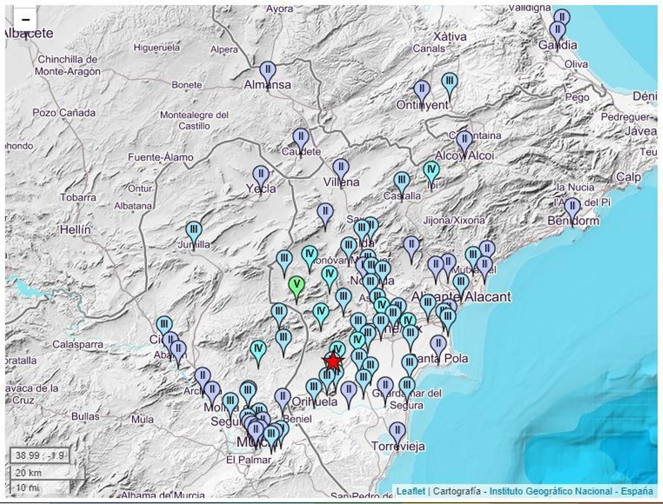Select the III marker at Molina de Segura
The image size is (663, 504).
click(x=230, y=406)
